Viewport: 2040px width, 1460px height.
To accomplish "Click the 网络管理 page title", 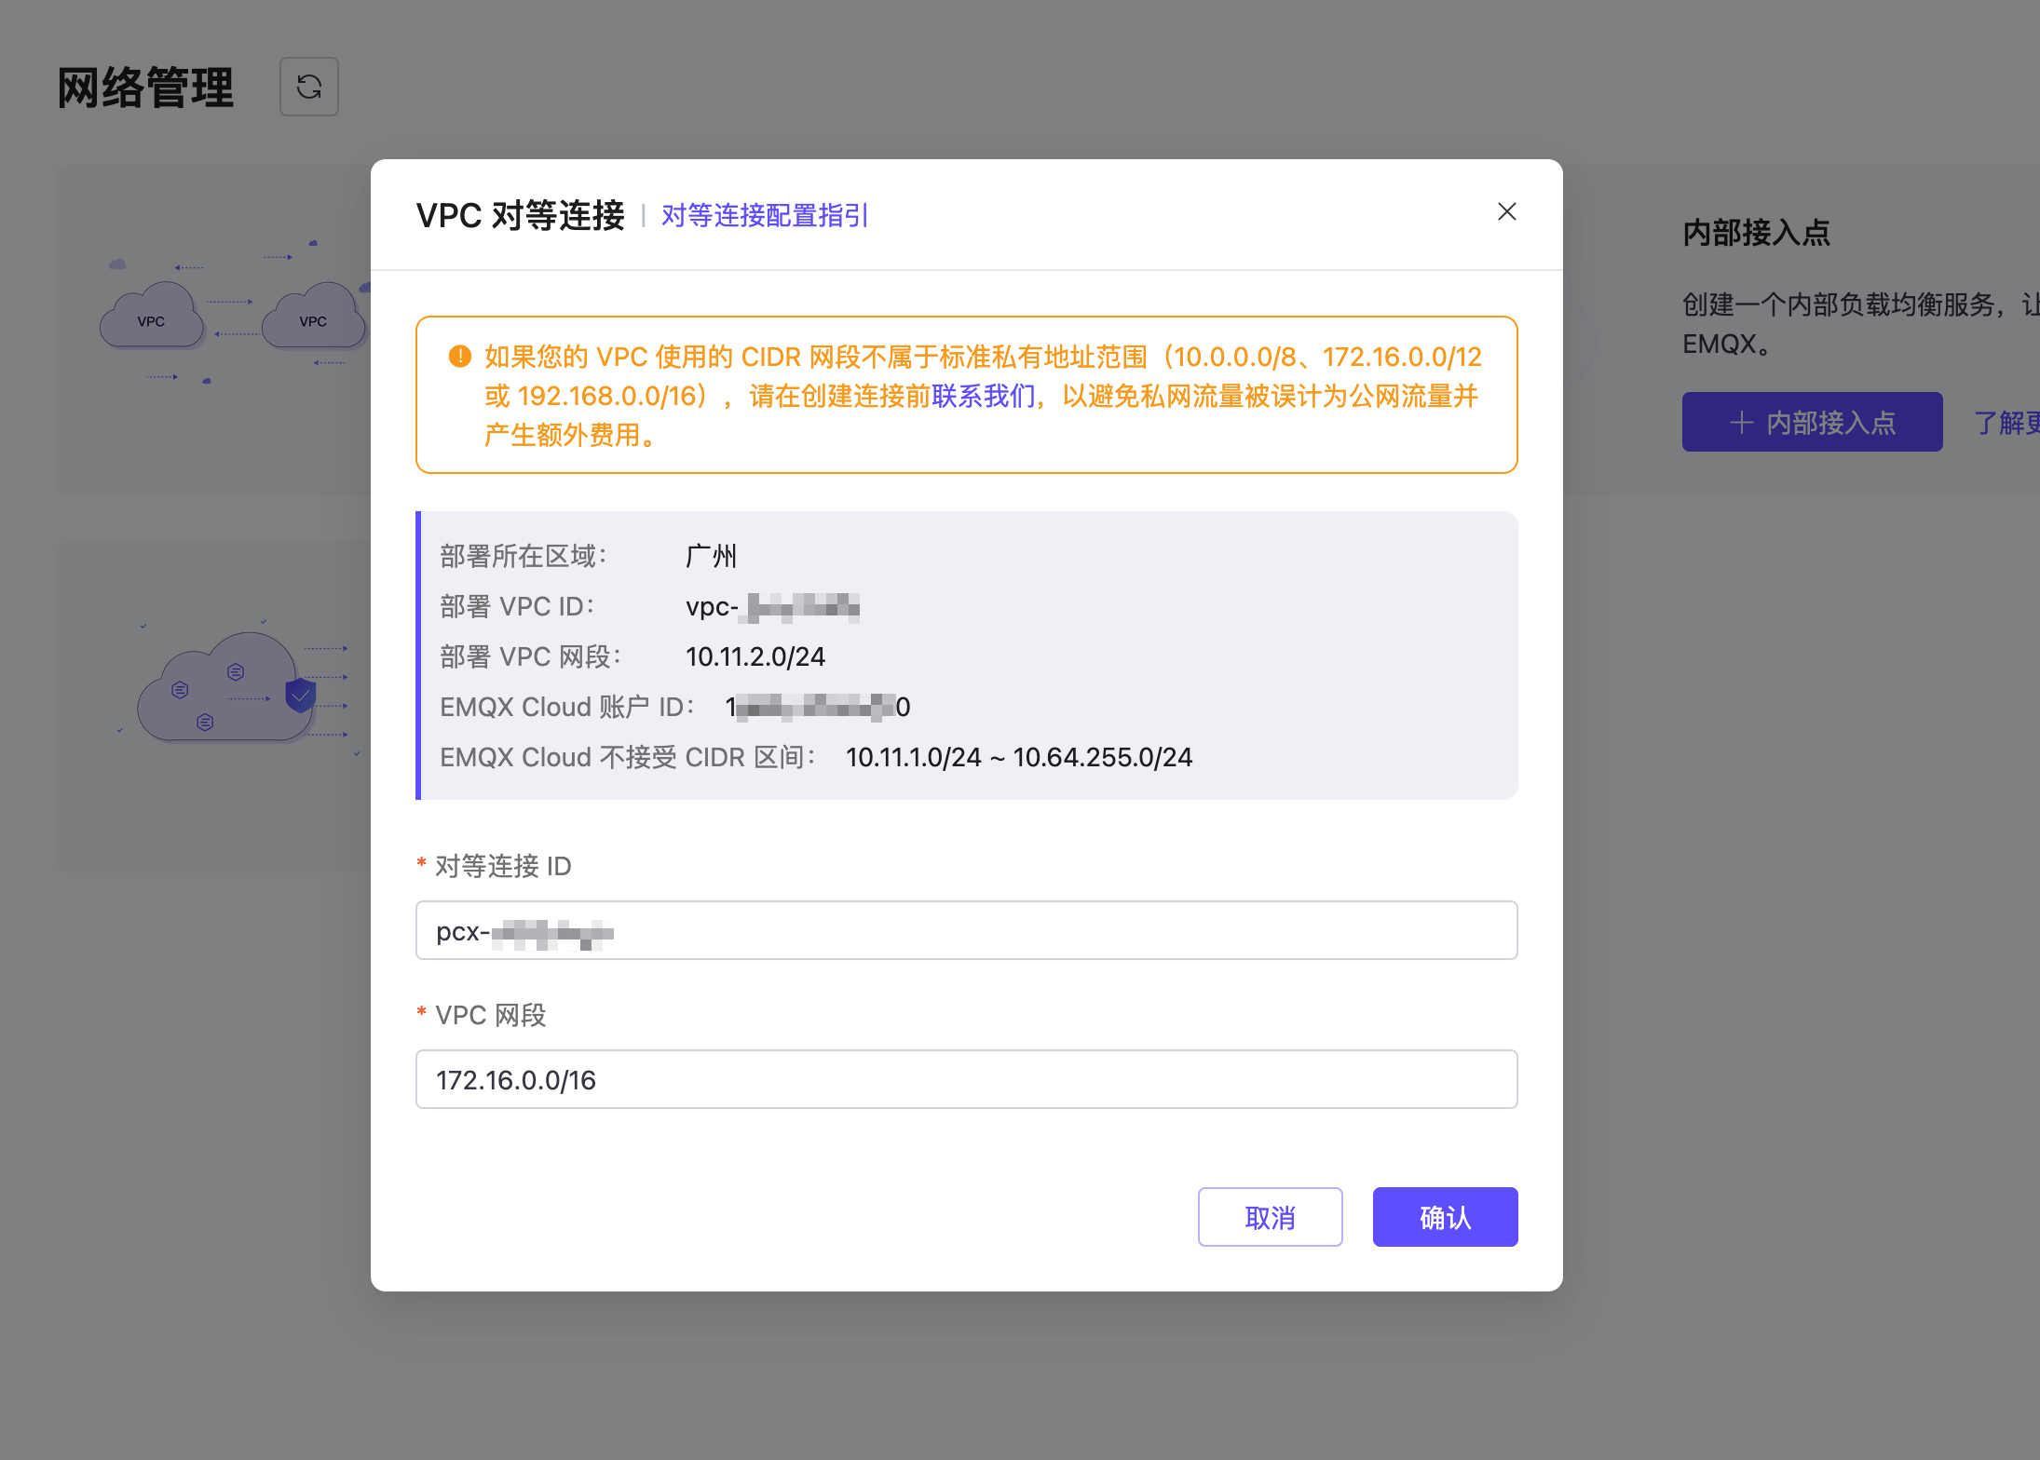I will pos(145,88).
